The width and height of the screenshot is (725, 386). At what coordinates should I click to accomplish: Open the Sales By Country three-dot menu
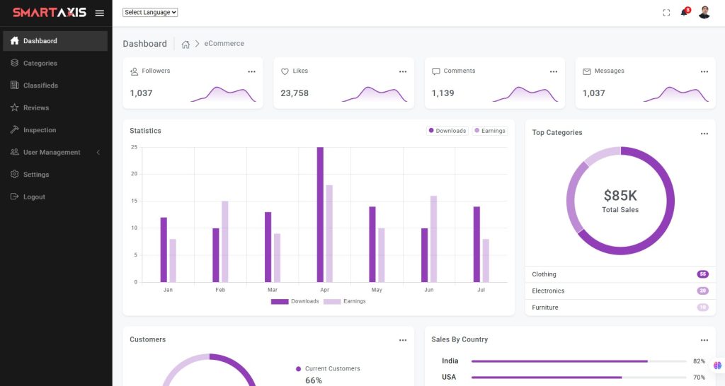[704, 340]
